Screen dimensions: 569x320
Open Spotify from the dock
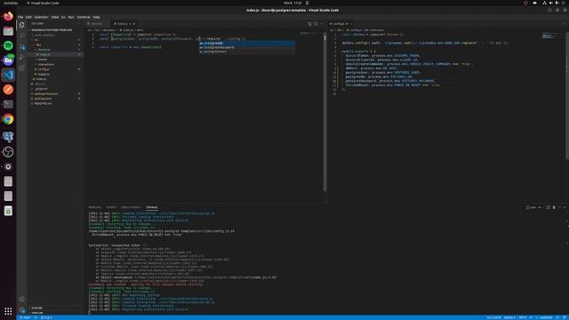(x=8, y=45)
